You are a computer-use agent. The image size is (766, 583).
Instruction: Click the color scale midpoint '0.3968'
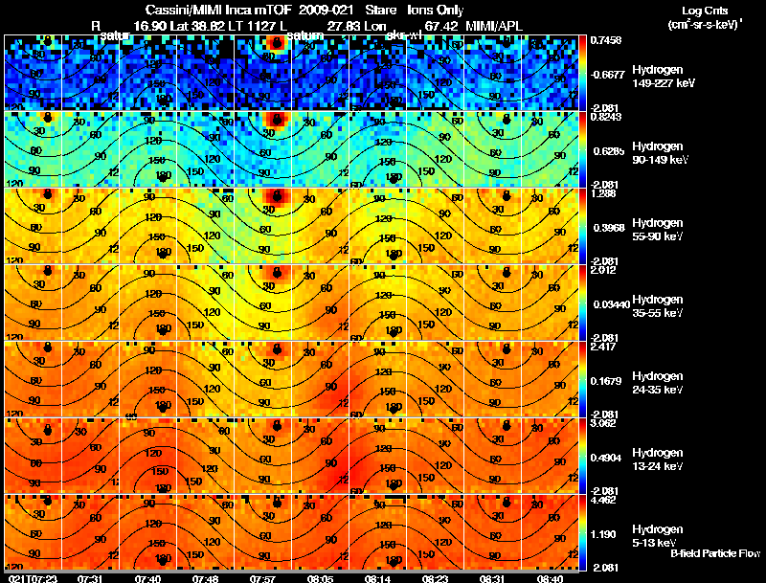[x=609, y=228]
